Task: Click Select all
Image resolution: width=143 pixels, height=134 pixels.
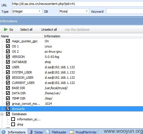Action: pos(26,30)
